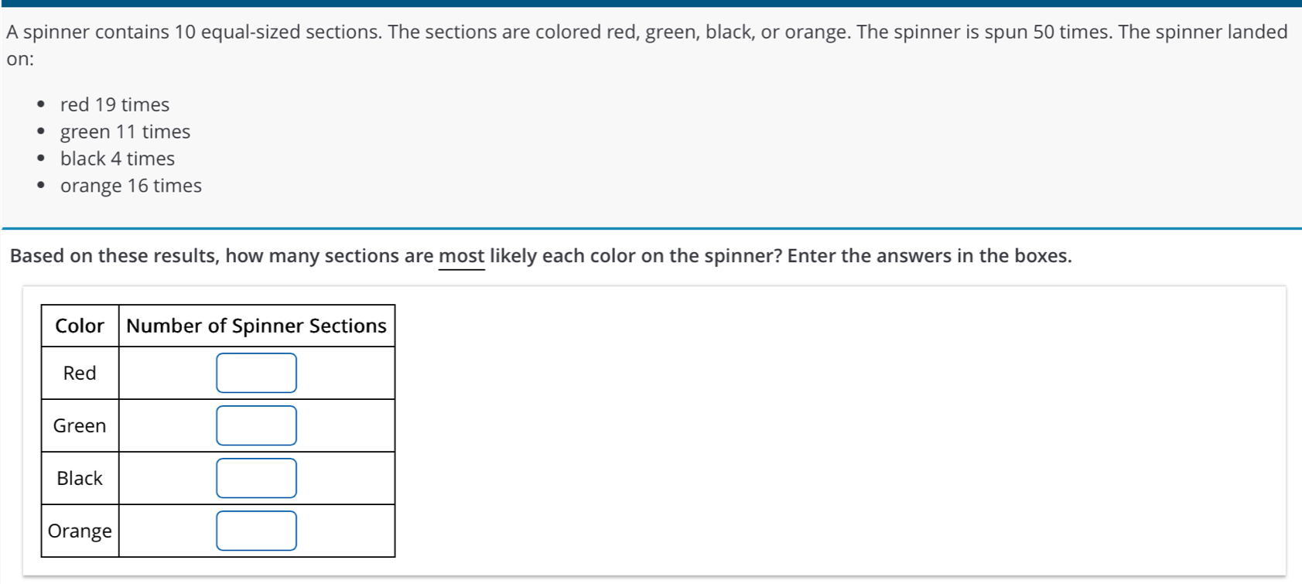Click the 'Number of Spinner Sections' header
Viewport: 1302px width, 584px height.
pyautogui.click(x=256, y=326)
